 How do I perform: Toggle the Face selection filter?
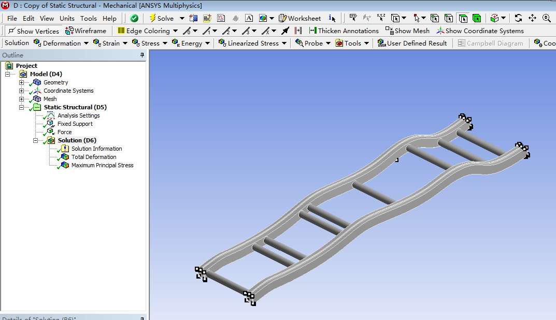(463, 18)
